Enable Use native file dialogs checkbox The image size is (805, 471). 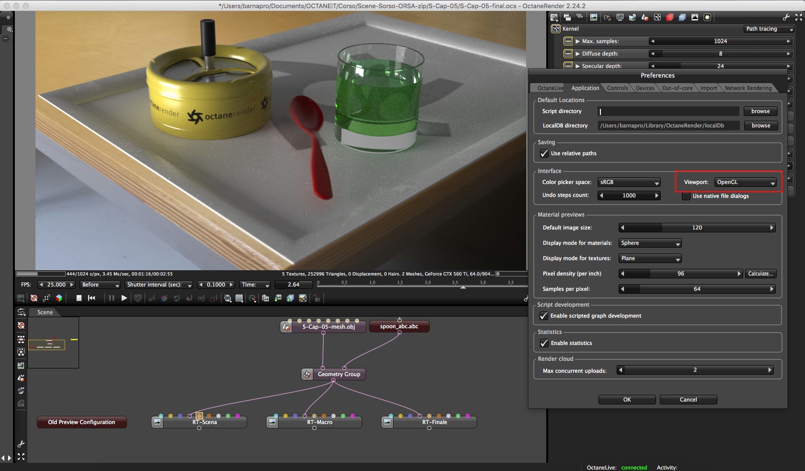click(686, 196)
